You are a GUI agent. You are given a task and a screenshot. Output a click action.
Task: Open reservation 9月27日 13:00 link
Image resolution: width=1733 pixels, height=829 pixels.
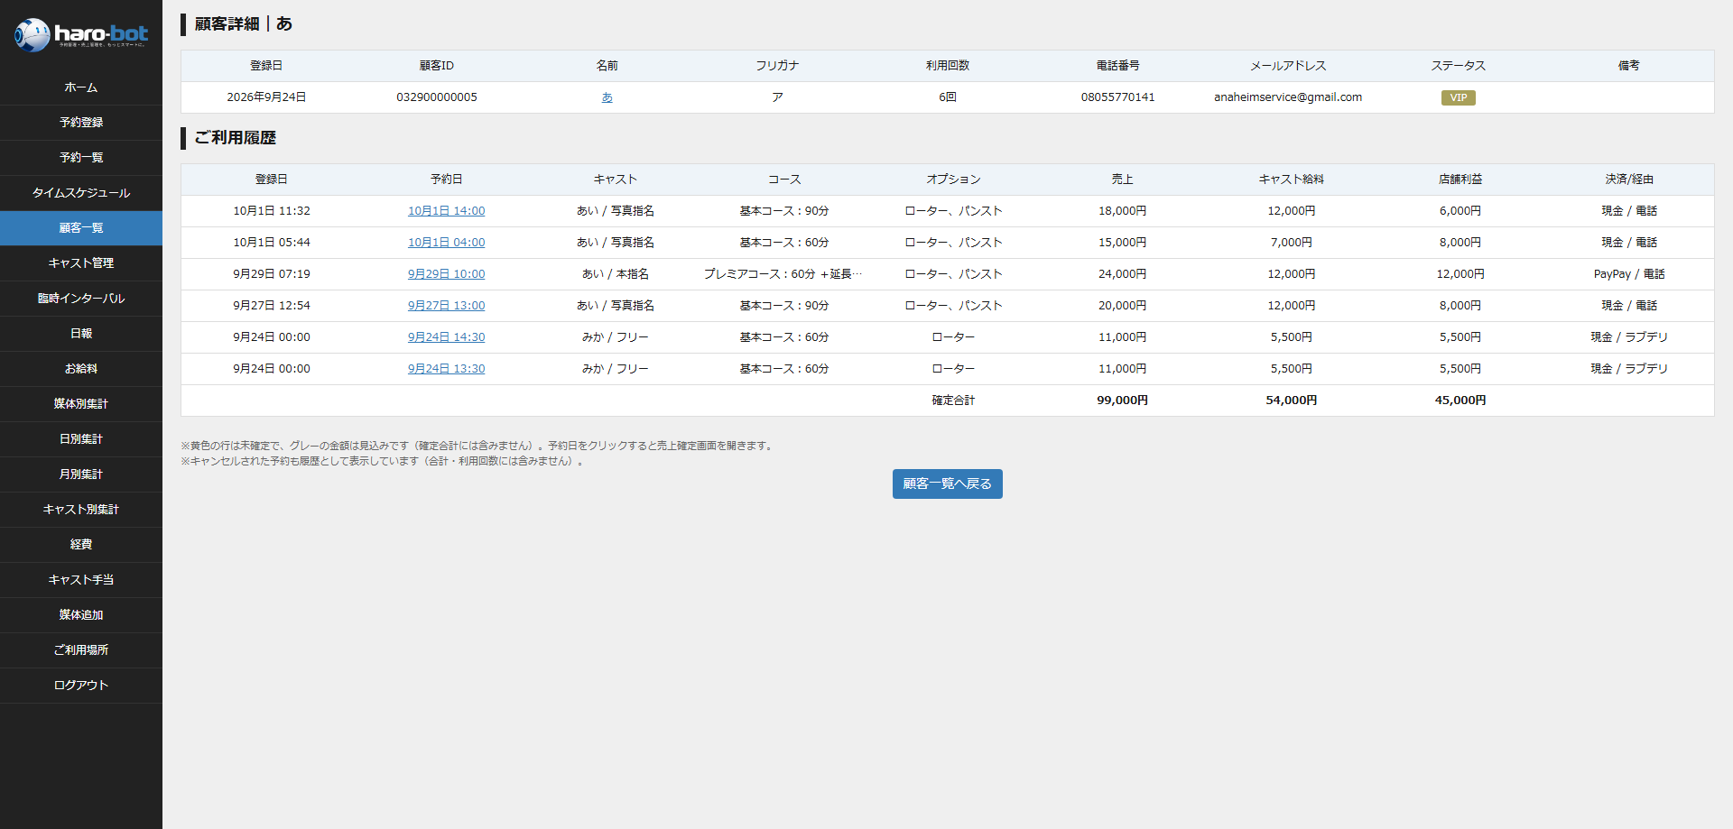pos(446,306)
